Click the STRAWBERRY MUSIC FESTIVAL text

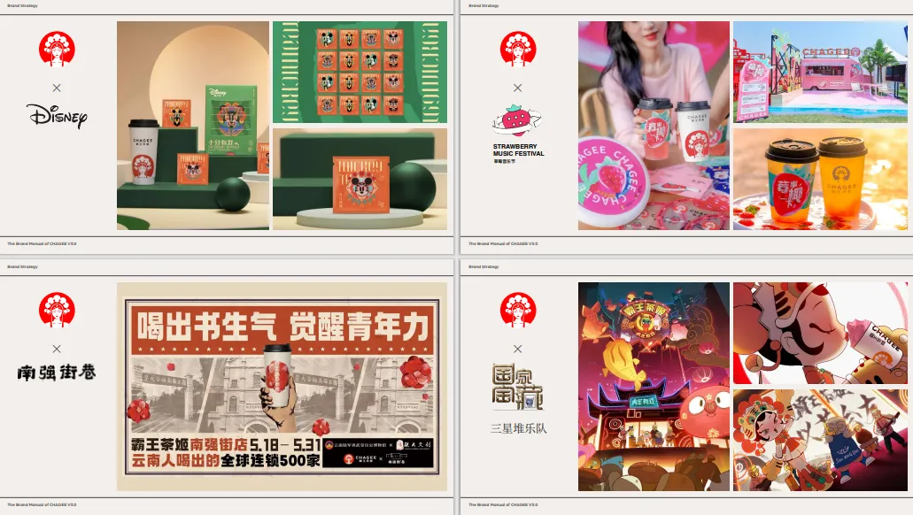coord(518,150)
